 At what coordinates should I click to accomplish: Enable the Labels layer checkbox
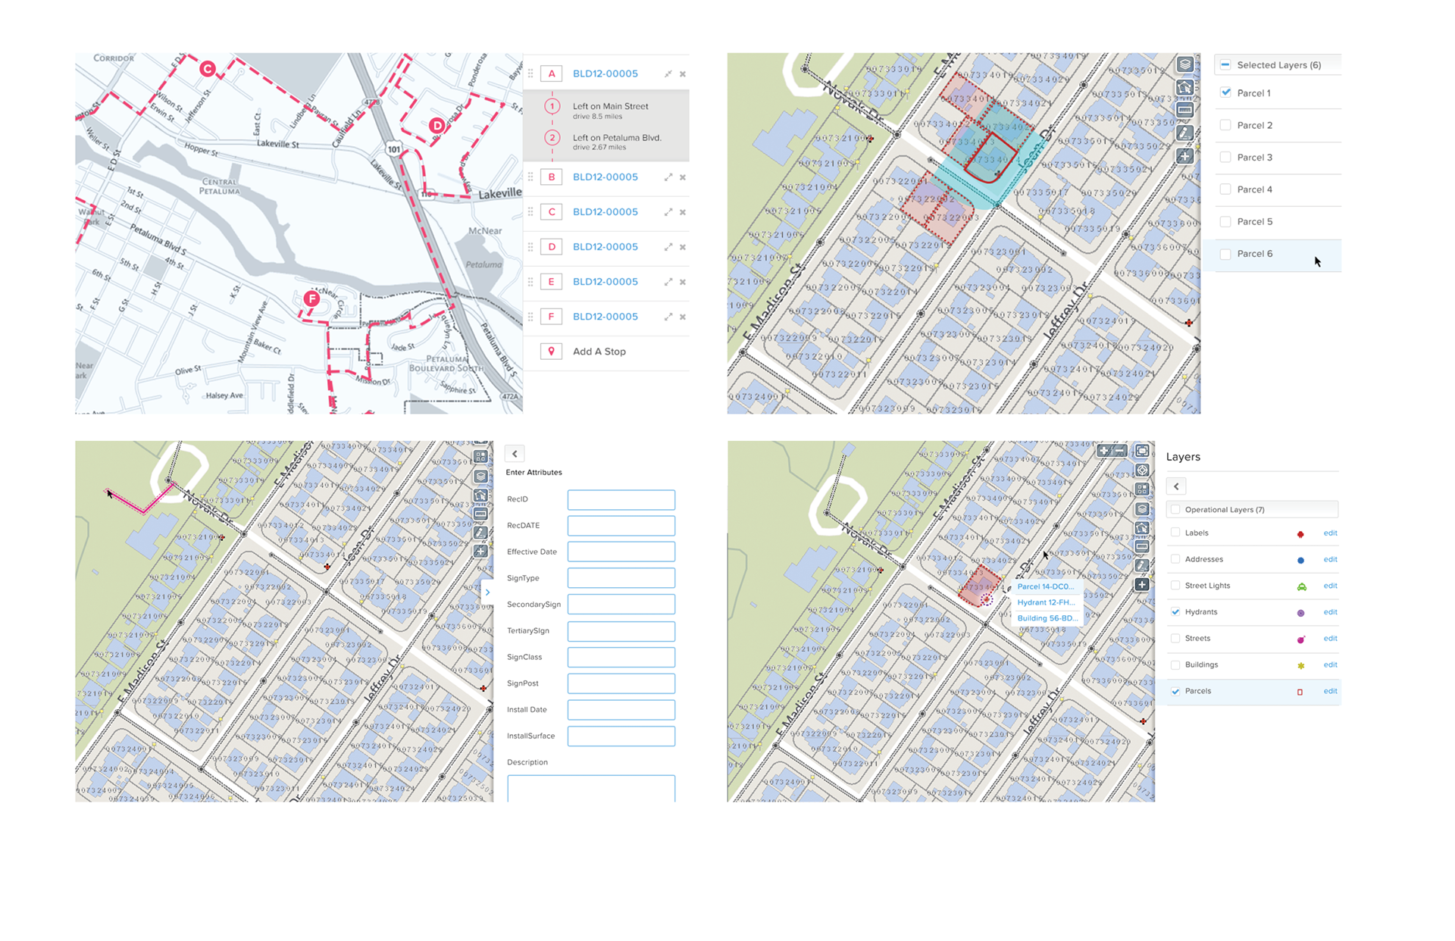[1175, 533]
